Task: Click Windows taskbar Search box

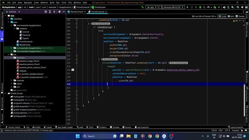Action: [x=100, y=136]
